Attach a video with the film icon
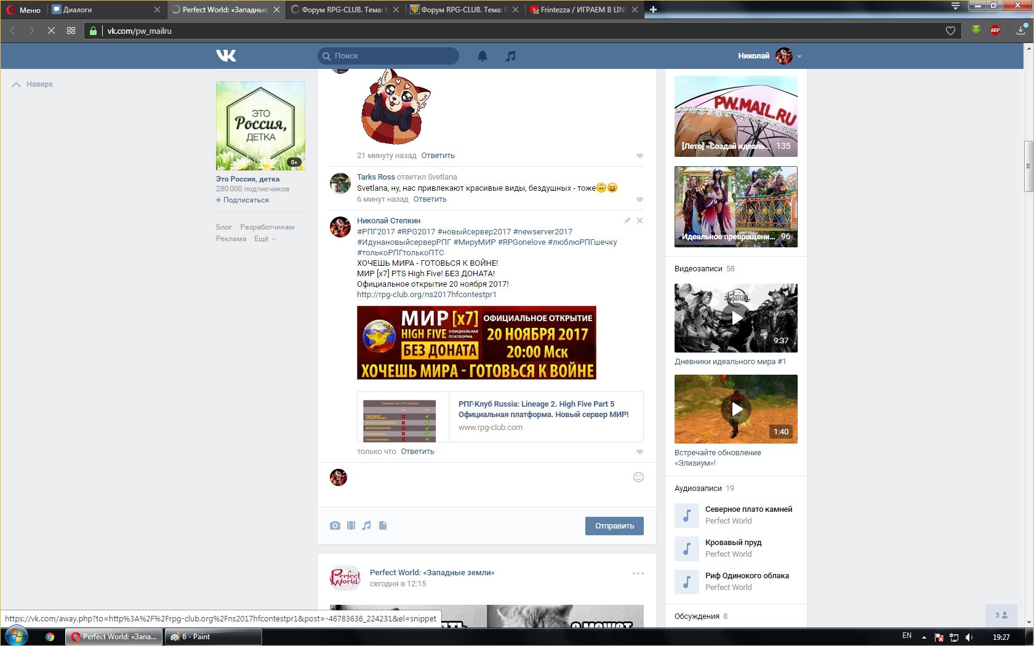This screenshot has width=1034, height=646. coord(351,525)
